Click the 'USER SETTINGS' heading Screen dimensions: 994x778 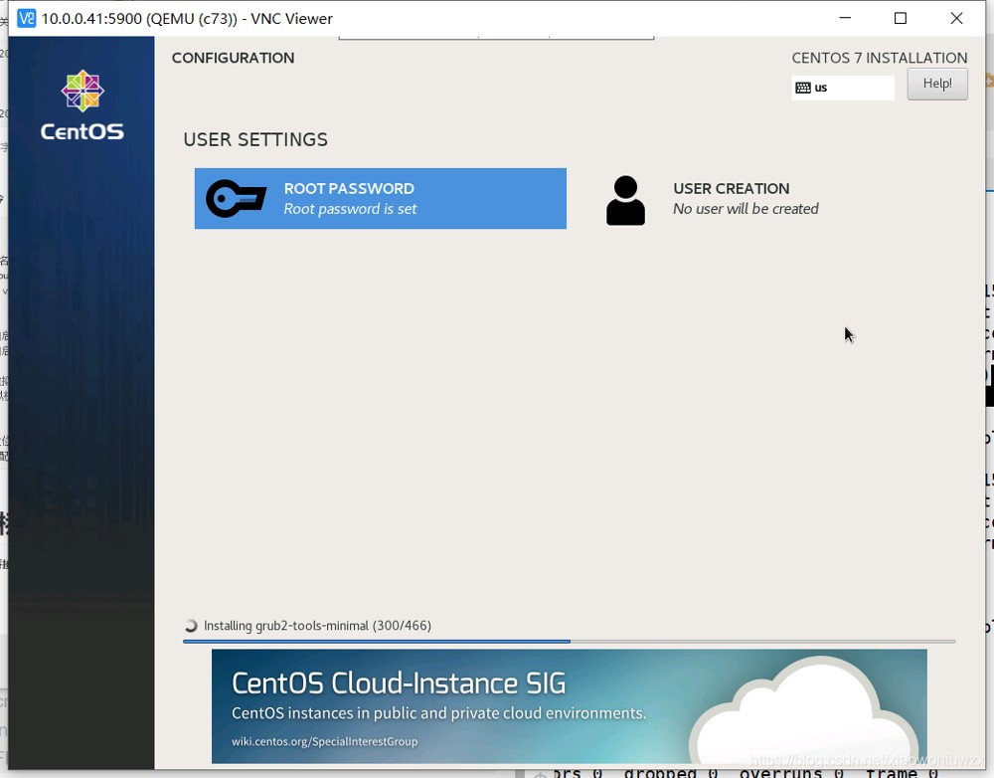(x=255, y=139)
